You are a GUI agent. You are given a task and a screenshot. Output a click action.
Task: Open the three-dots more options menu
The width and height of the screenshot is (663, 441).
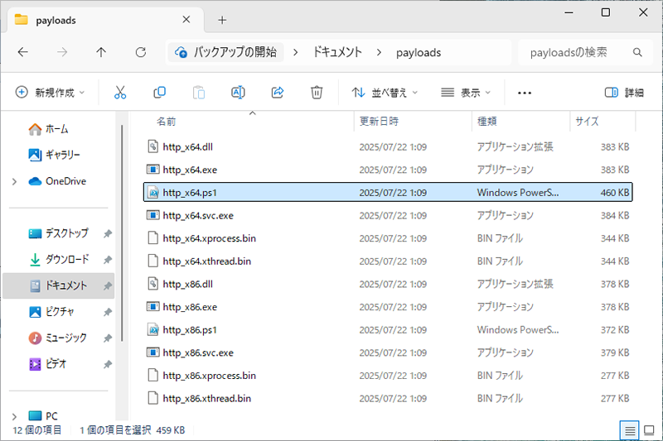click(524, 93)
